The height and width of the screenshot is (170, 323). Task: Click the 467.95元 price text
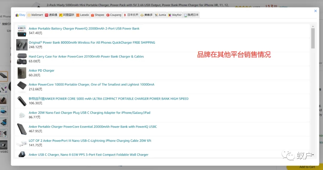[x=35, y=131]
